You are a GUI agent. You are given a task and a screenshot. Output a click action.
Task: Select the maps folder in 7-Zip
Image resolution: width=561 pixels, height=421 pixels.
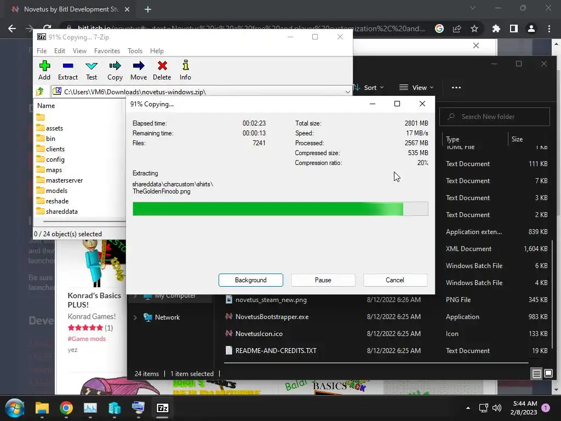[x=49, y=170]
